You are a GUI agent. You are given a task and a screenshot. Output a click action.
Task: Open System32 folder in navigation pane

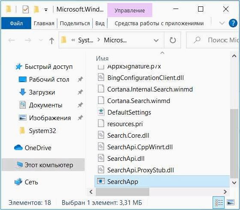pos(42,131)
